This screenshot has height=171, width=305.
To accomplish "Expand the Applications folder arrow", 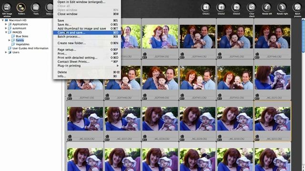I will [x=6, y=24].
